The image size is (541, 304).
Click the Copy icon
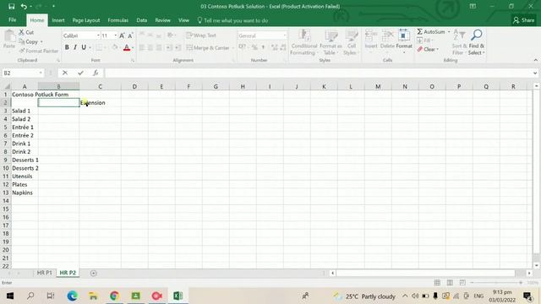pyautogui.click(x=22, y=41)
